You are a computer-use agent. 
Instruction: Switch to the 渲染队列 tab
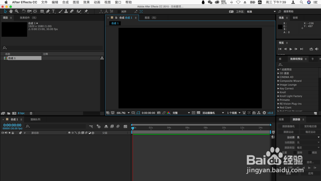[35, 119]
